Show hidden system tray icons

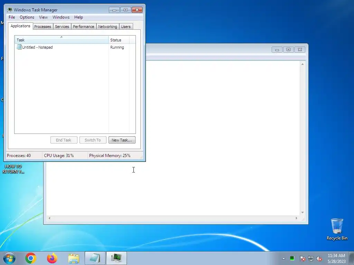[283, 258]
